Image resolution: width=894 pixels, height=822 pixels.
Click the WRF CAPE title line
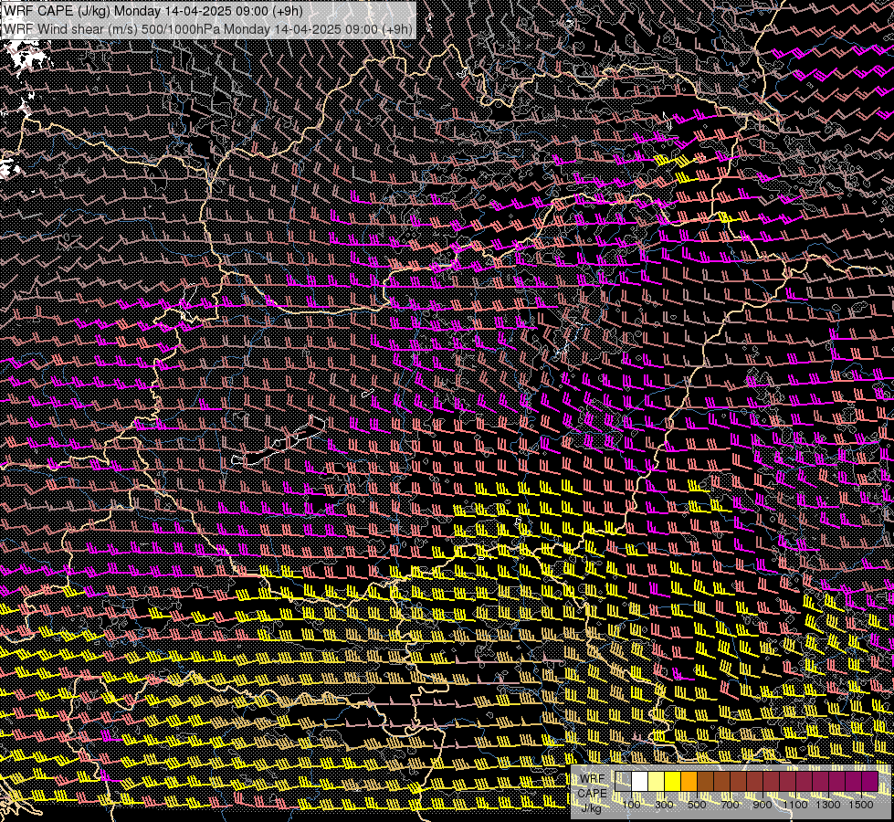coord(154,11)
